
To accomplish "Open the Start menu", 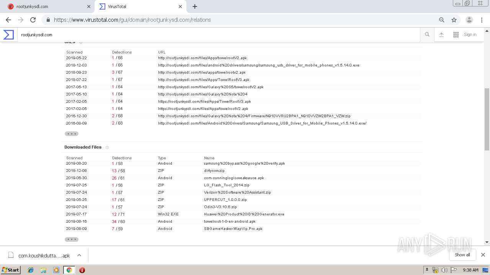I will pos(11,270).
